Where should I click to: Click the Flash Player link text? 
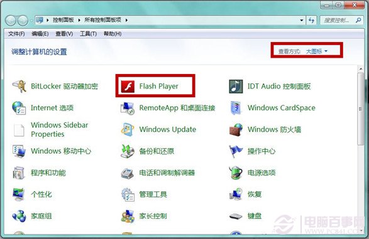(158, 86)
